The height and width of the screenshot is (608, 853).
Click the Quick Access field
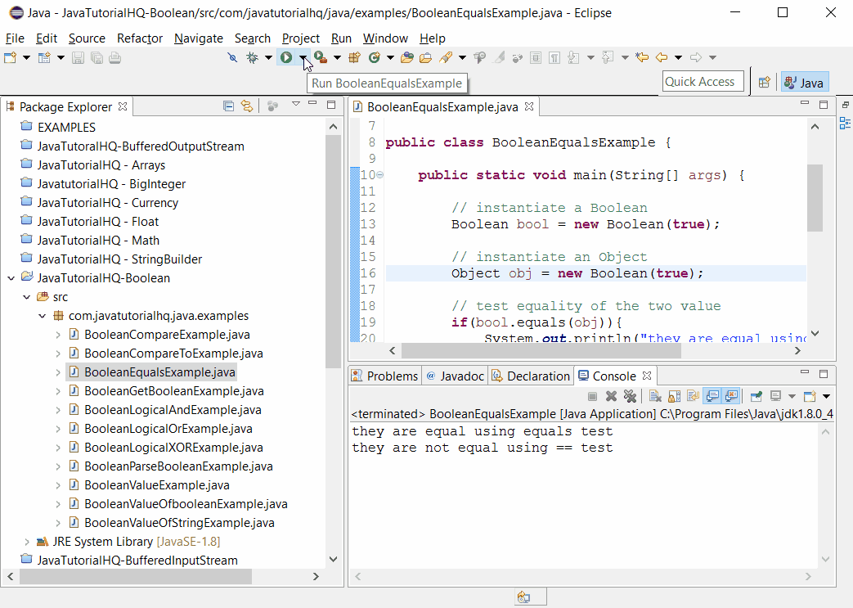click(x=703, y=82)
